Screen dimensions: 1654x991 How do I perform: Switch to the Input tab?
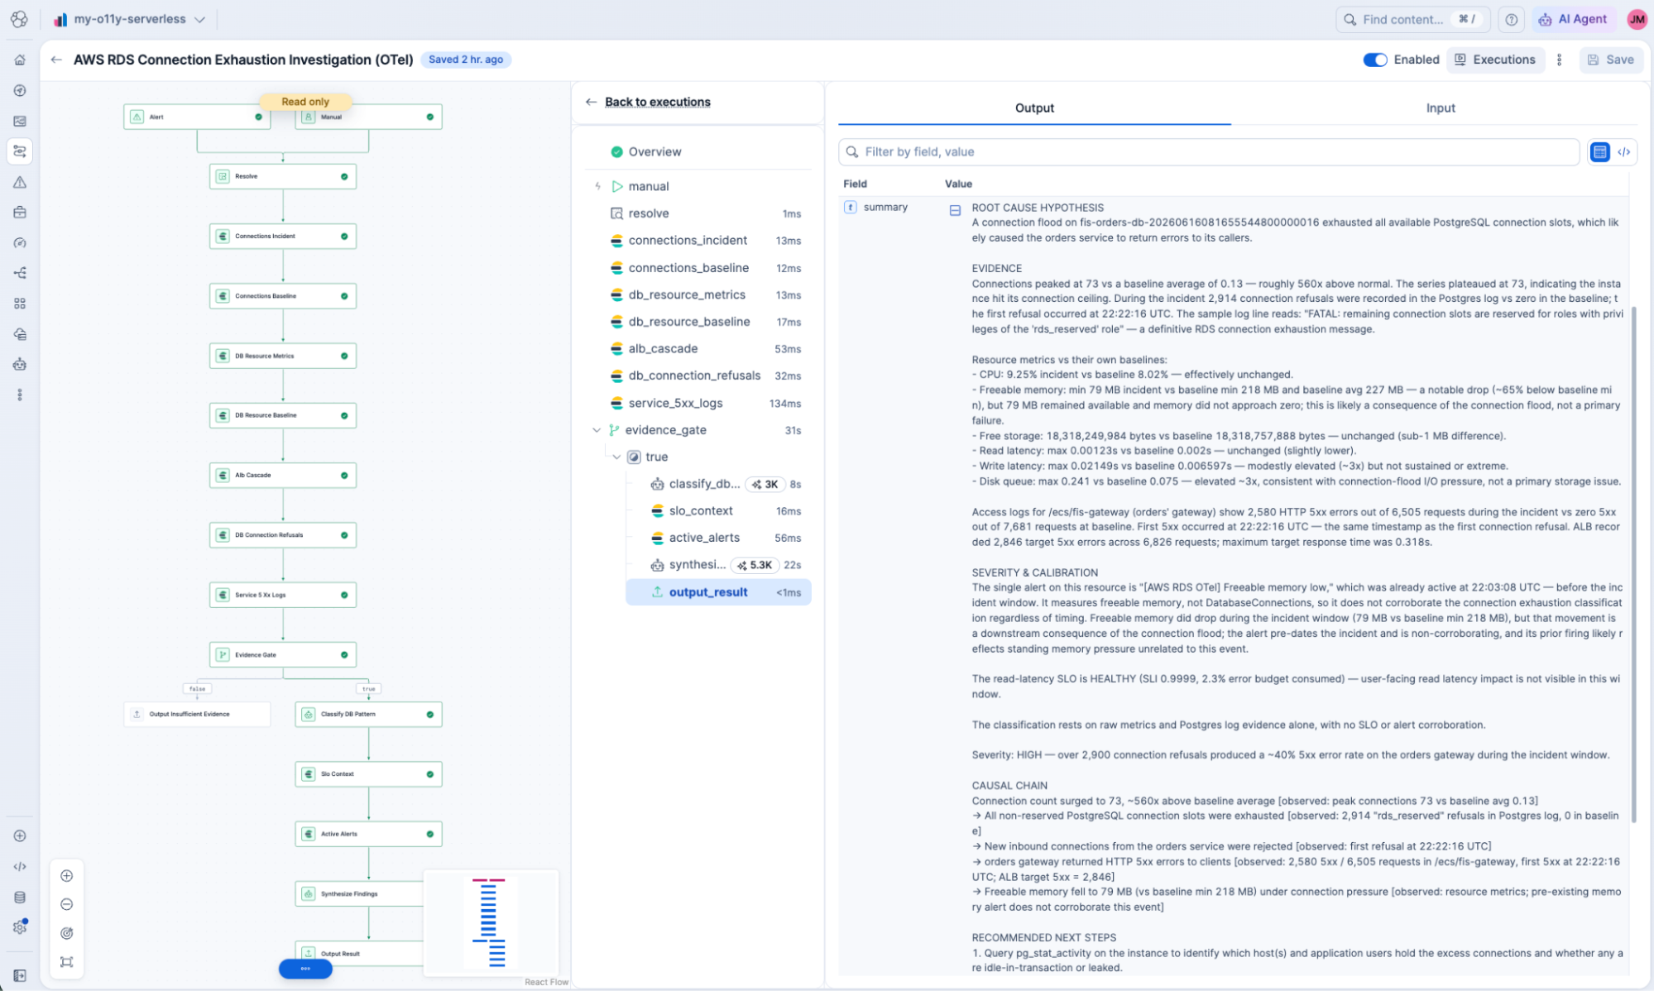(1440, 108)
